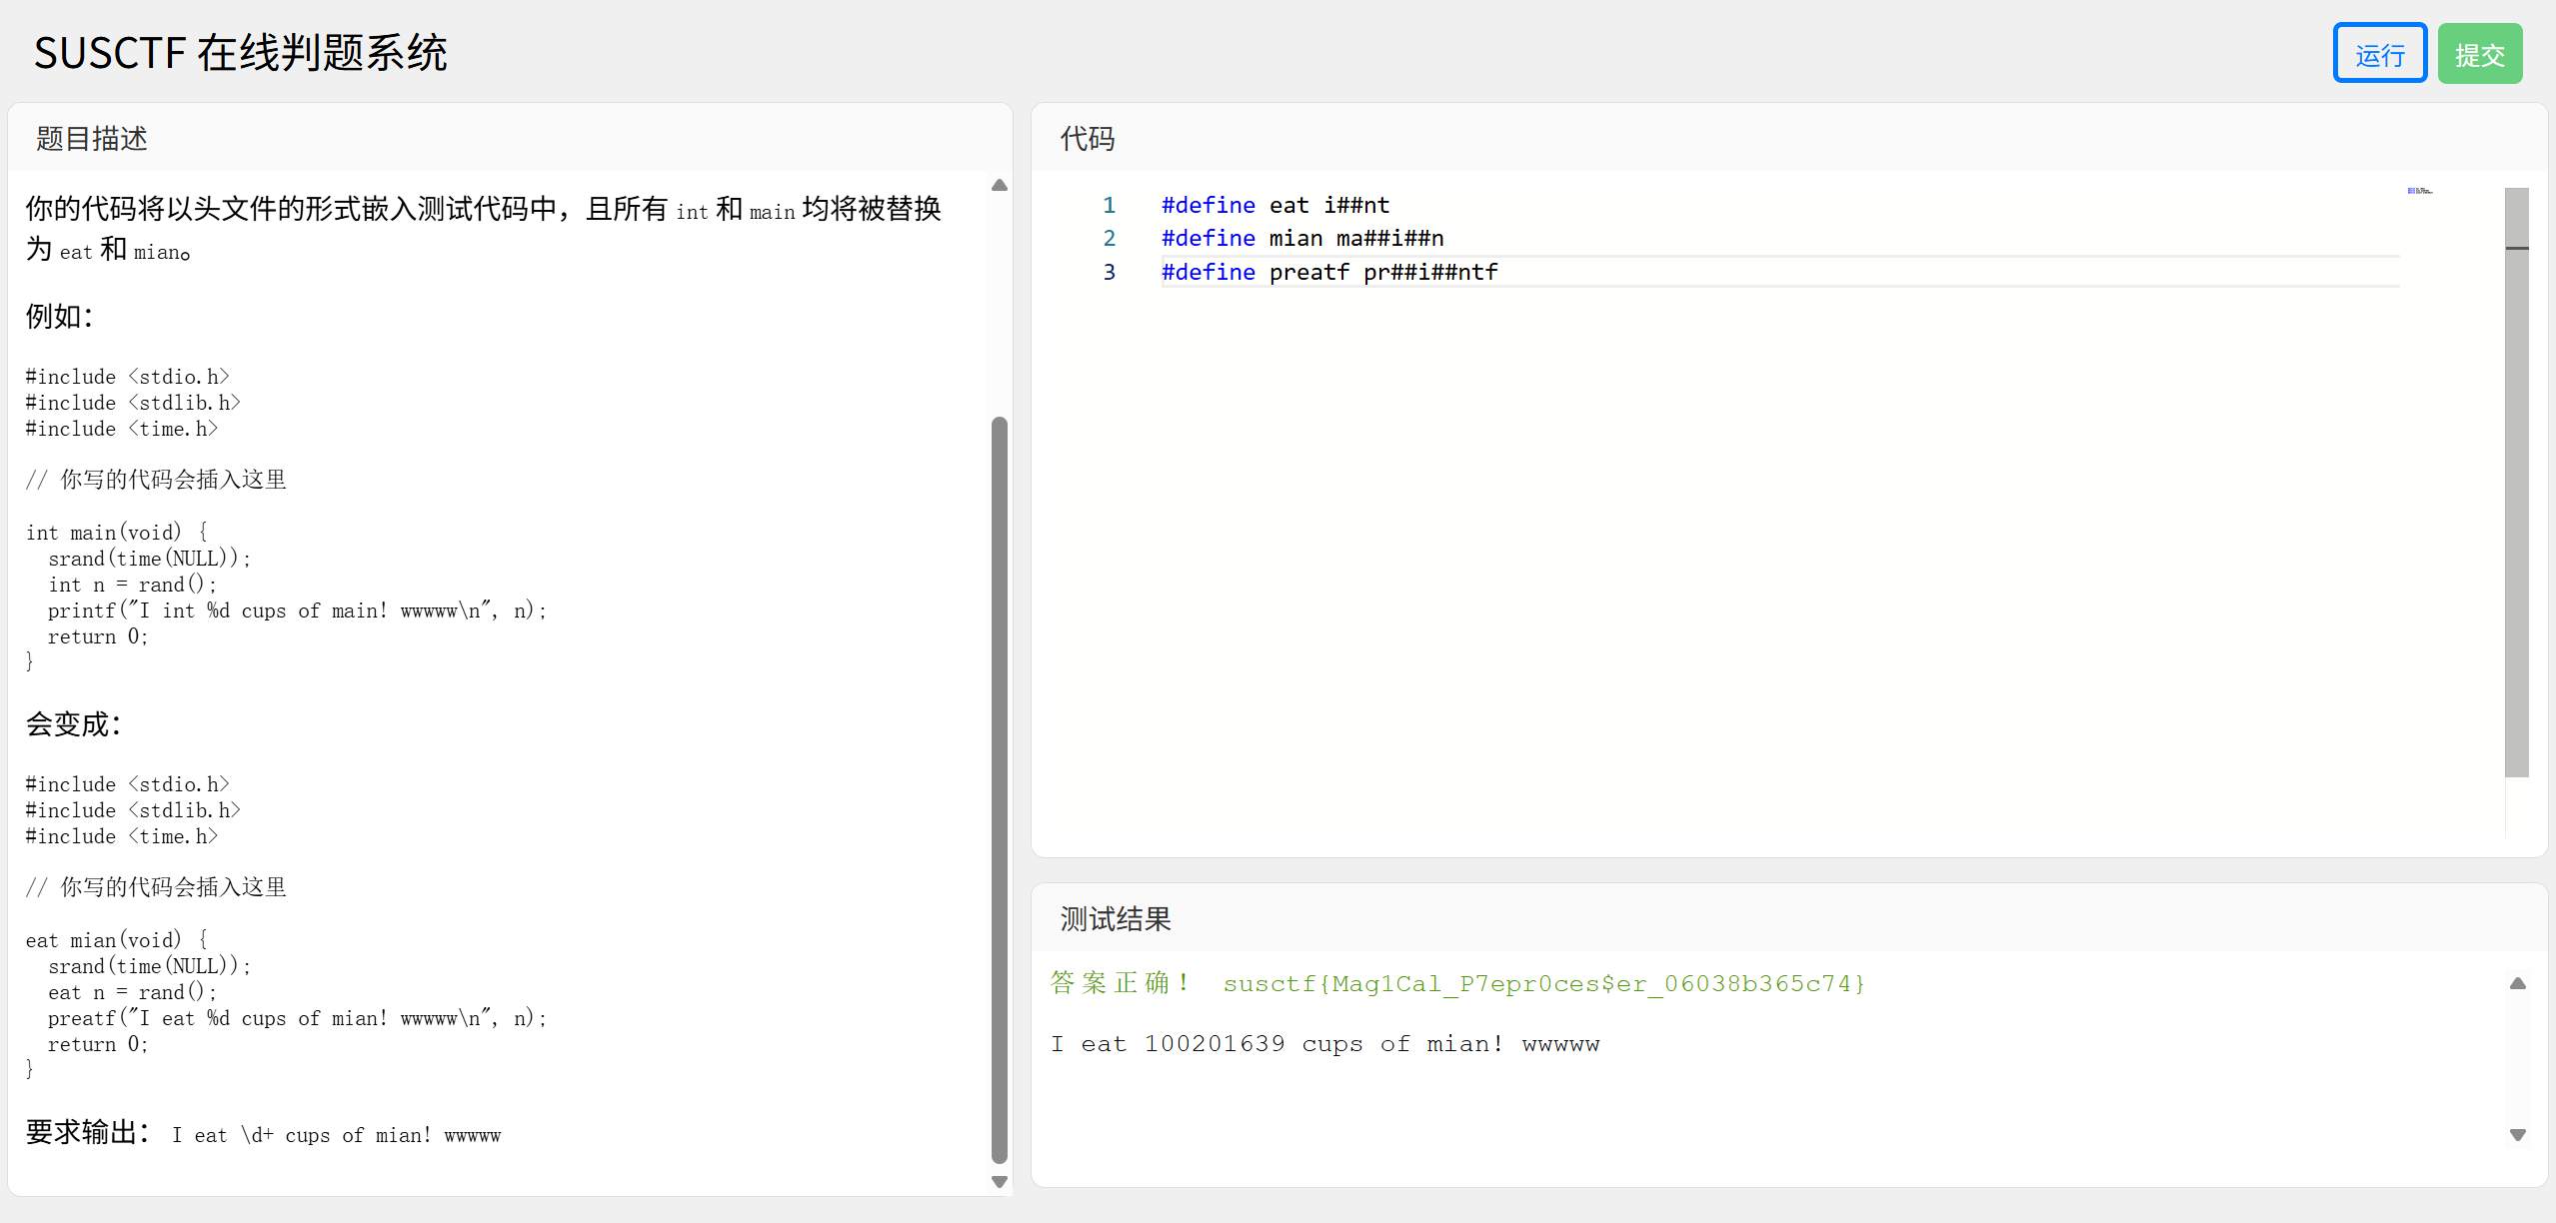Image resolution: width=2556 pixels, height=1223 pixels.
Task: Click the SUSCTF 在线判题系统 page title
Action: (240, 53)
